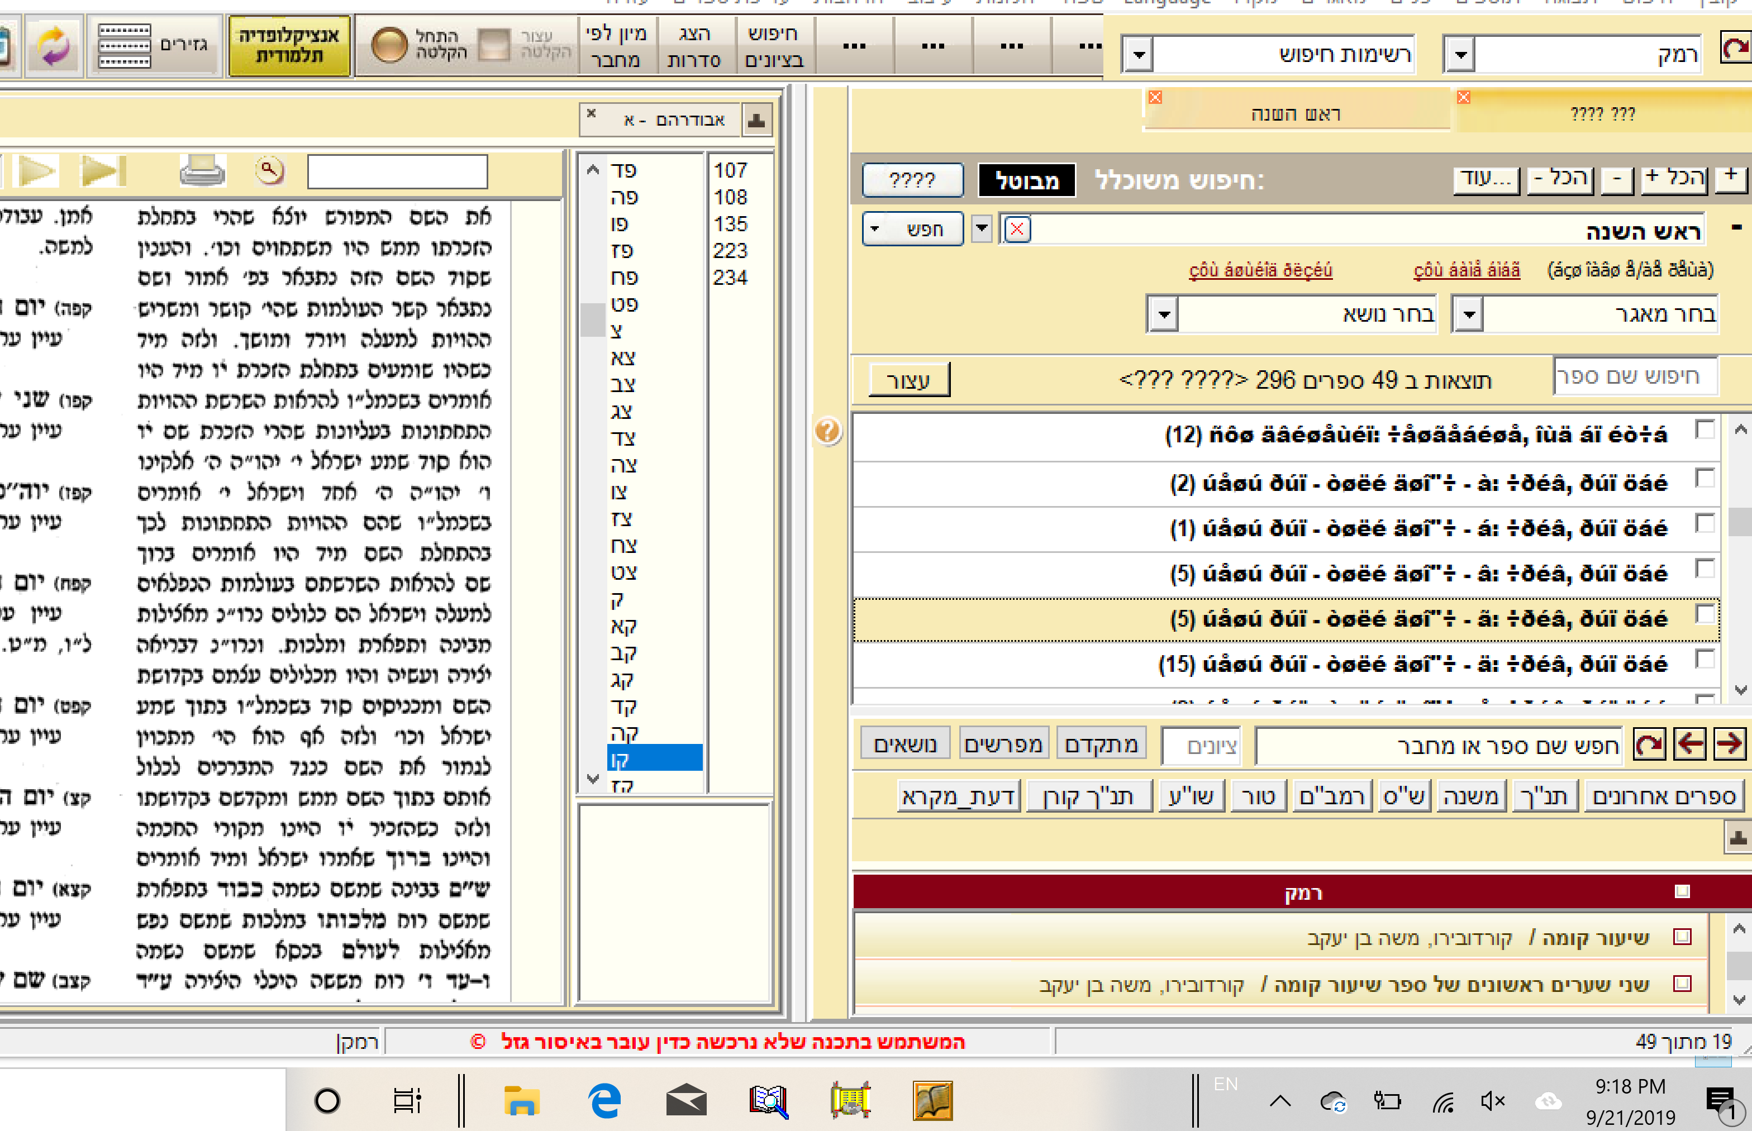Viewport: 1752px width, 1131px height.
Task: Open the גזירים cuttings tool
Action: tap(155, 46)
